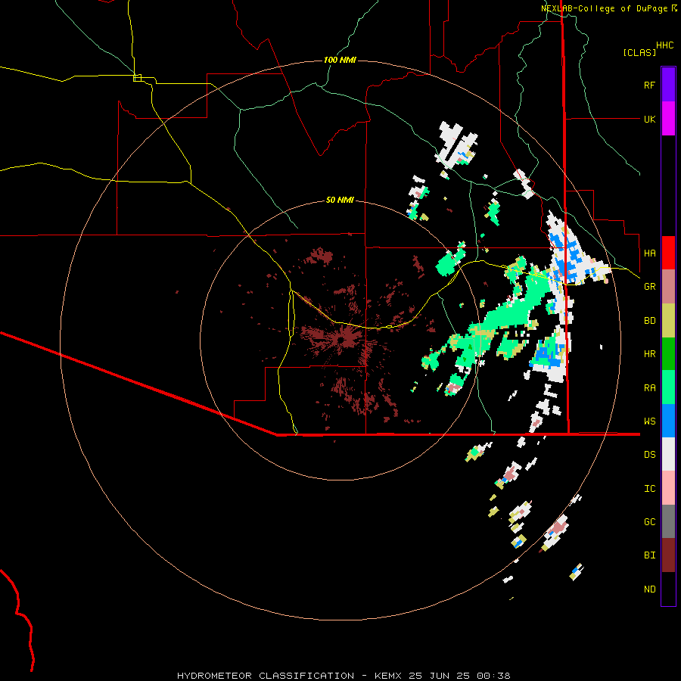
Task: Click the HA legend label
Action: (649, 253)
